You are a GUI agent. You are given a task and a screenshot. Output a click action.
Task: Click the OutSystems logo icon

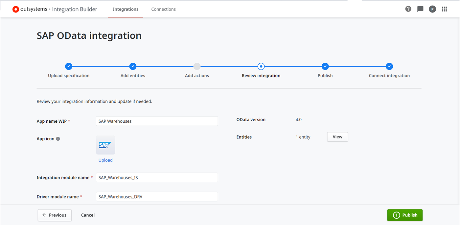(x=16, y=9)
